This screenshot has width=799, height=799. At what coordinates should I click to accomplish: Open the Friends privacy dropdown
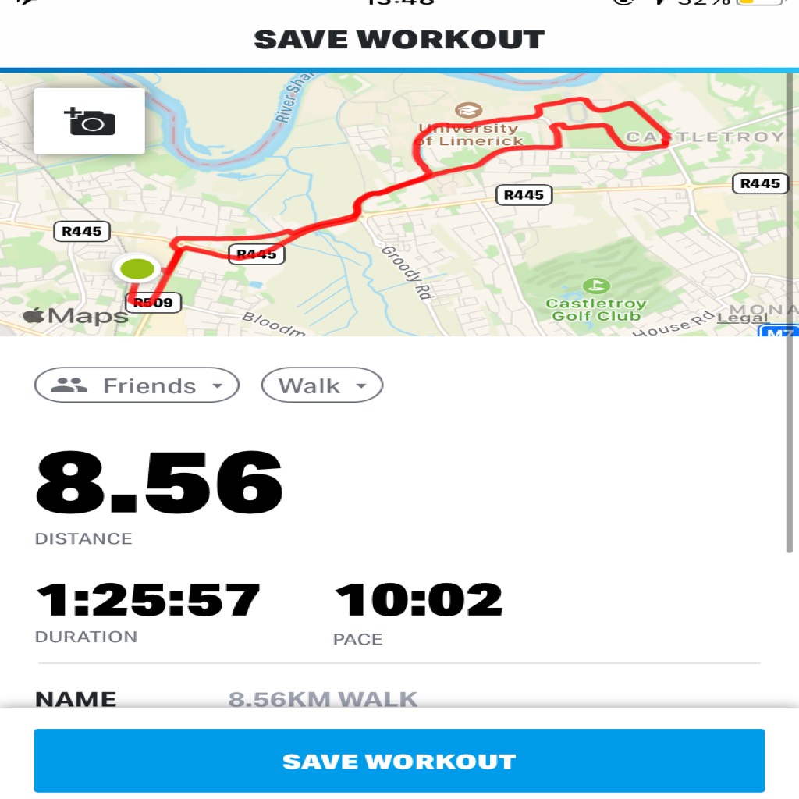[x=137, y=385]
